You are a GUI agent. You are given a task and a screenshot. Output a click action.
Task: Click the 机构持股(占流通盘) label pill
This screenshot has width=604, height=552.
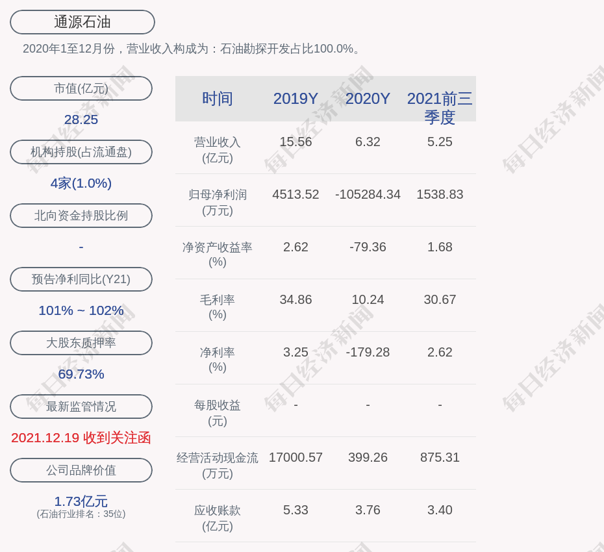[x=81, y=152]
